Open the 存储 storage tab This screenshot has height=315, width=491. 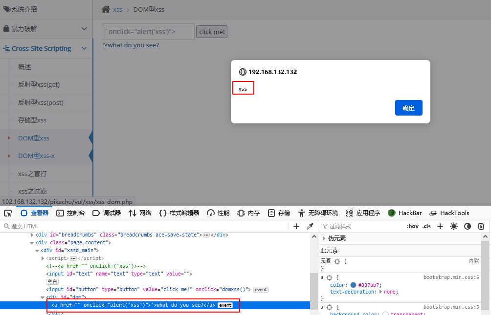tap(279, 213)
